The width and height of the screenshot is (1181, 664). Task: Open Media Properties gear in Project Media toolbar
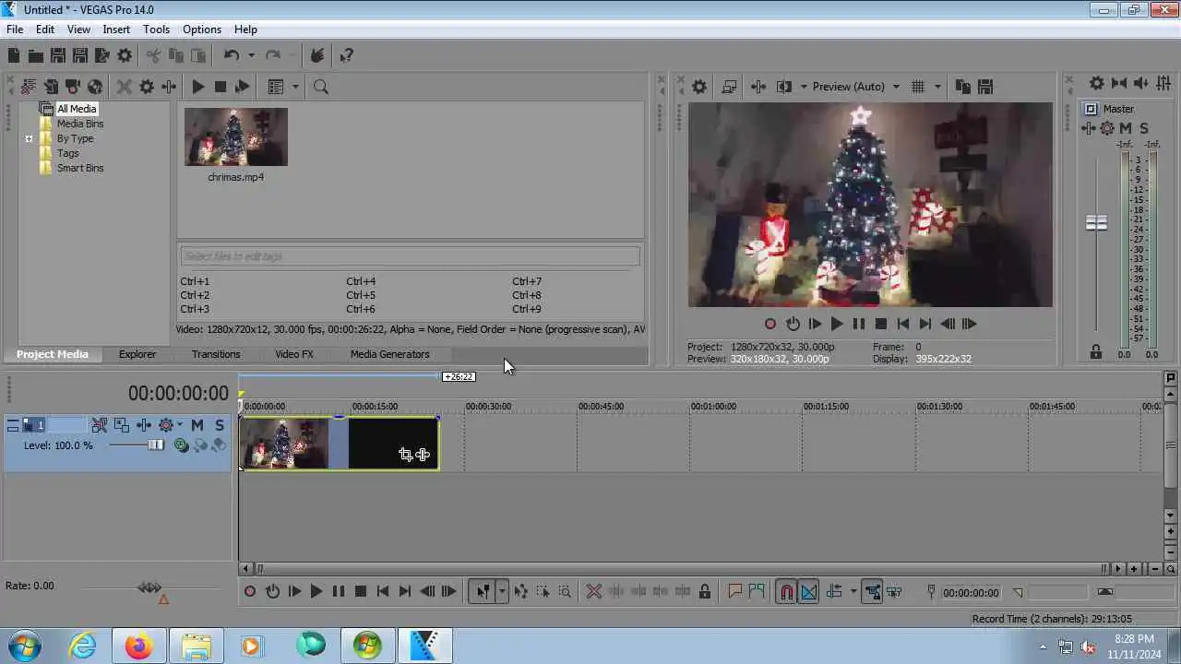point(147,87)
